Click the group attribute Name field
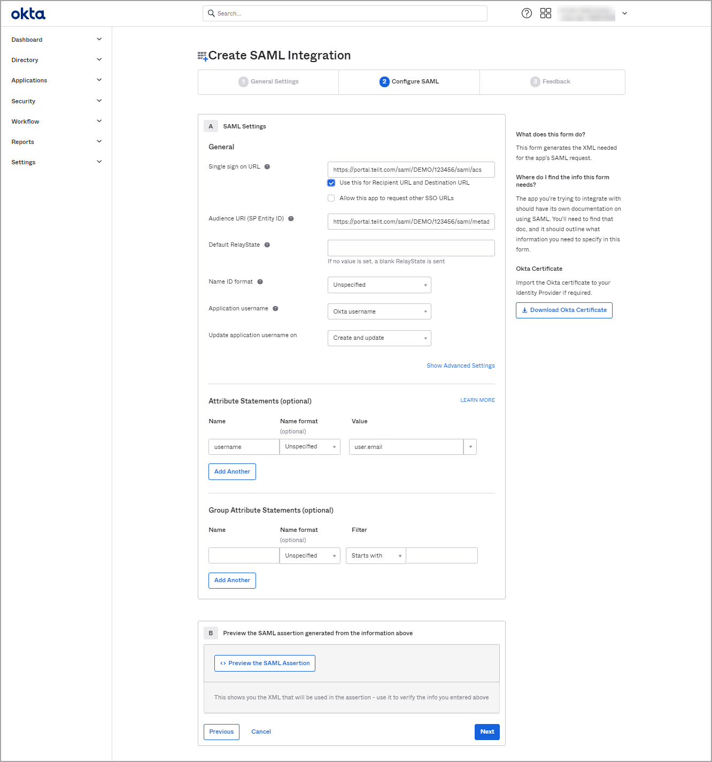The width and height of the screenshot is (712, 762). [244, 556]
